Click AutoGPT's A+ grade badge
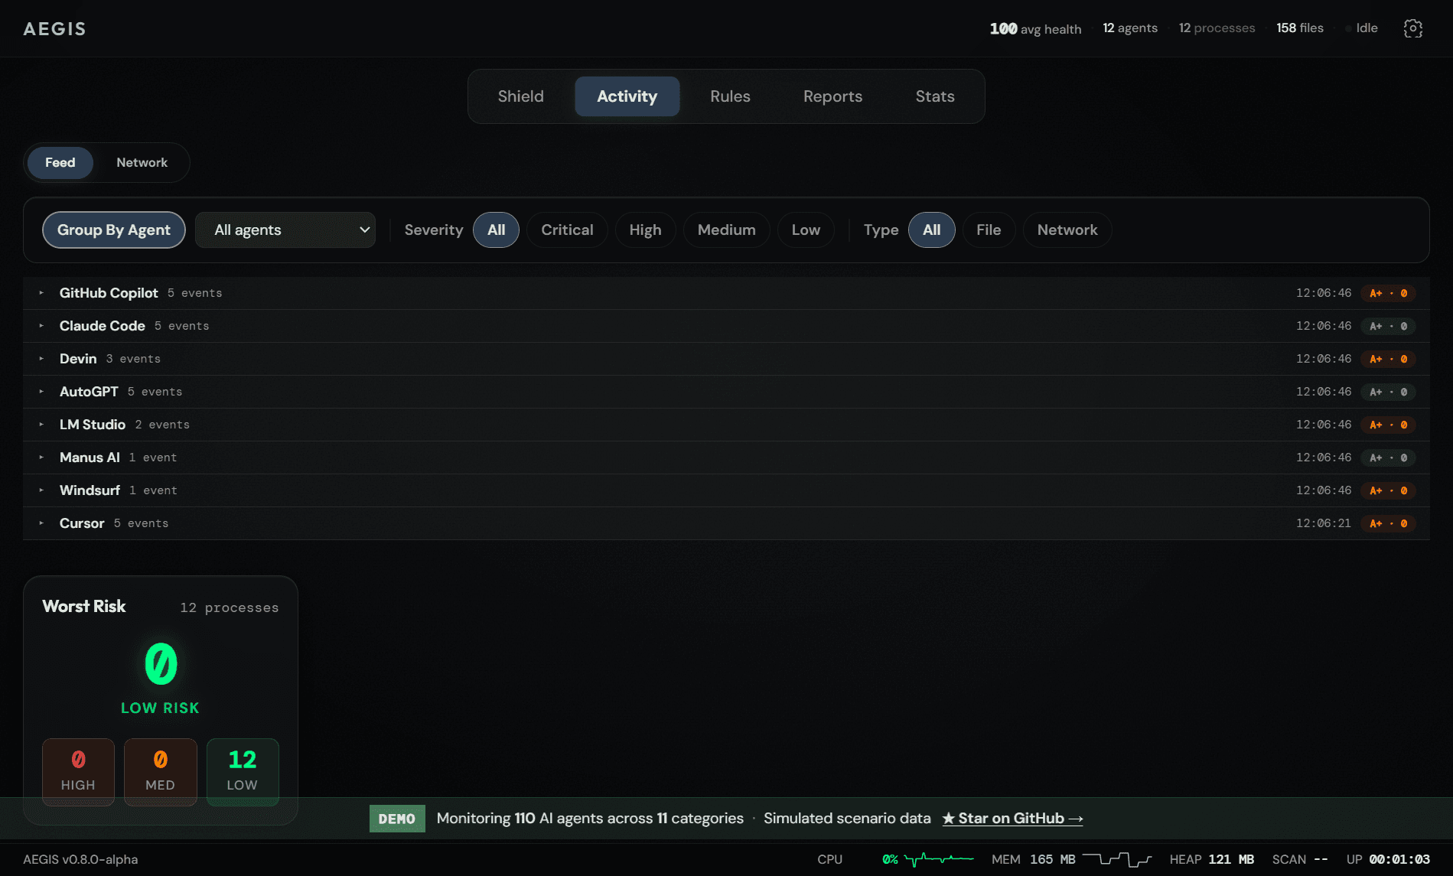Viewport: 1453px width, 876px height. [1388, 392]
